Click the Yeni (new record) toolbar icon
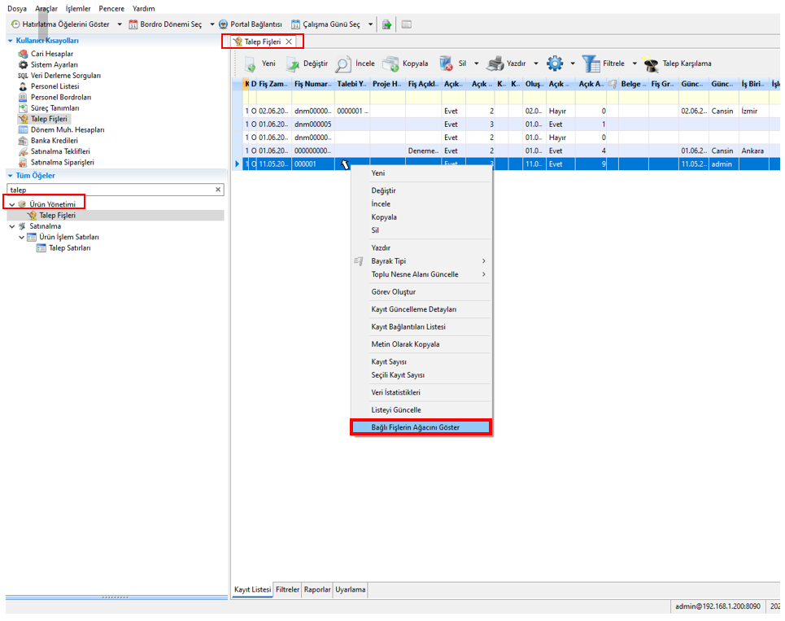Image resolution: width=785 pixels, height=621 pixels. (251, 64)
